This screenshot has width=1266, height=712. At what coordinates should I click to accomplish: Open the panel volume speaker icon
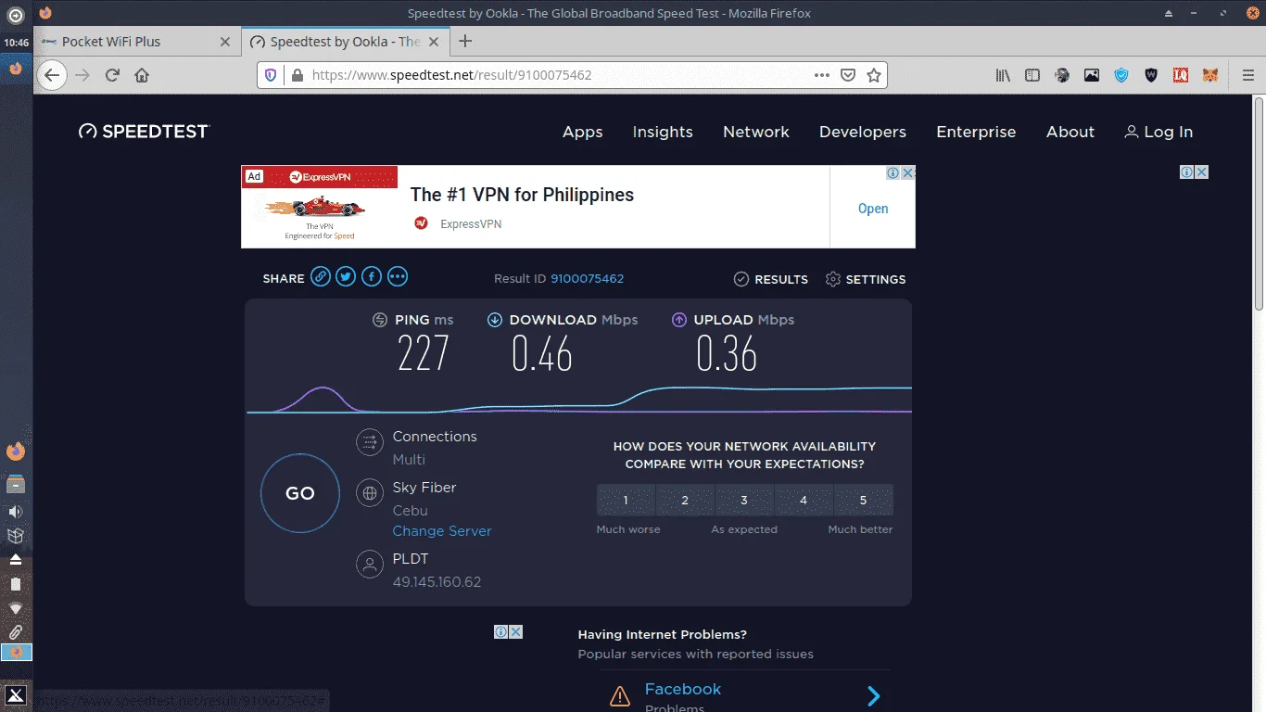click(x=16, y=512)
